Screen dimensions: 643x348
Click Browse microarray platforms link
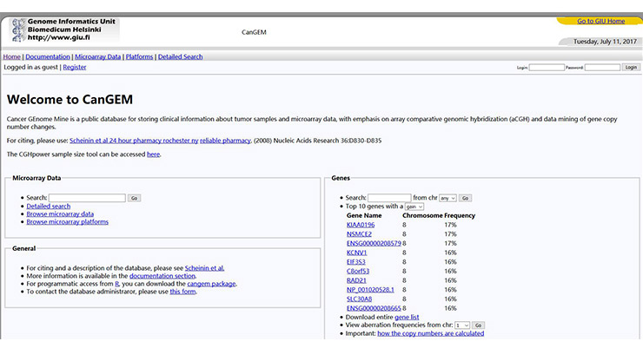pos(67,222)
